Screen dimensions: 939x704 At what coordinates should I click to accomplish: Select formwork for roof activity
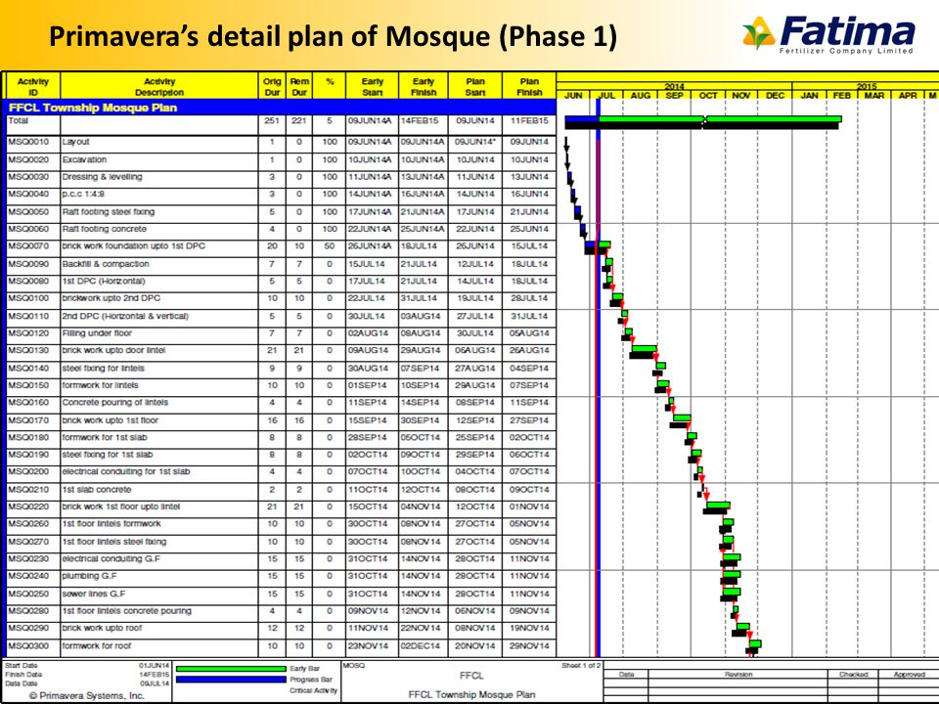pos(281,646)
